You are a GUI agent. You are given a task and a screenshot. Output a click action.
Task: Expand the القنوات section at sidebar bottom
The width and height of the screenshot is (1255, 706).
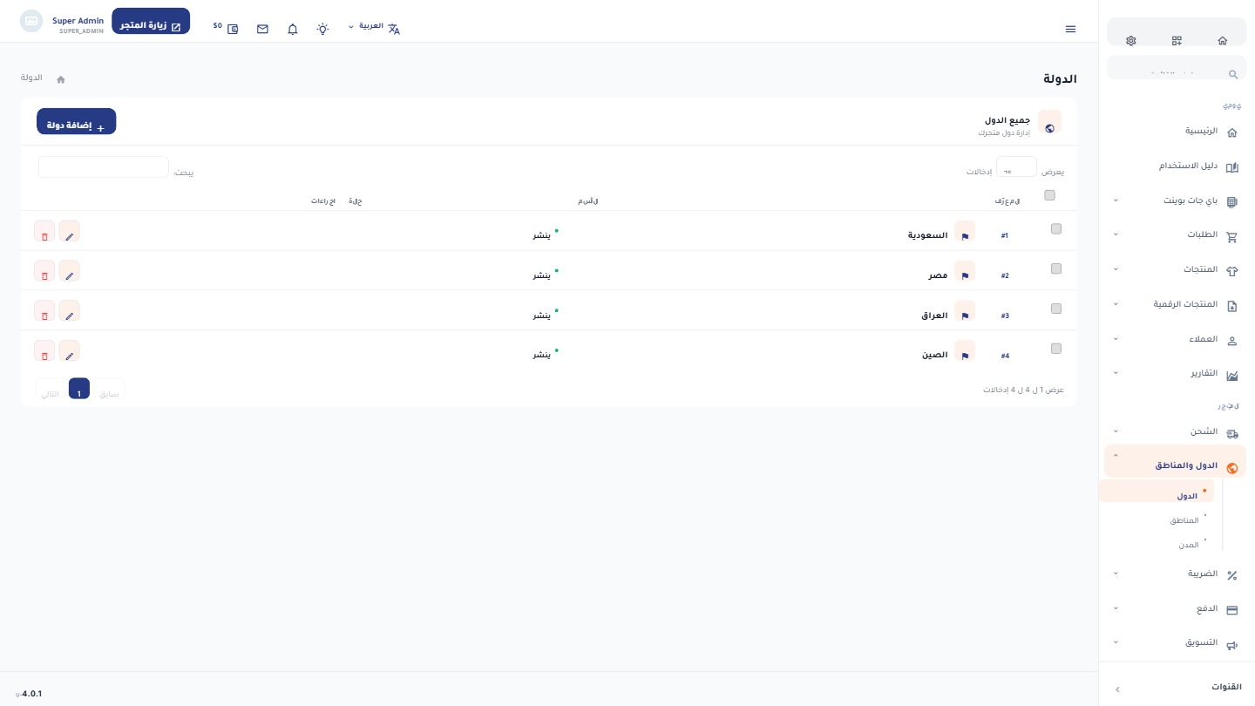click(1177, 688)
